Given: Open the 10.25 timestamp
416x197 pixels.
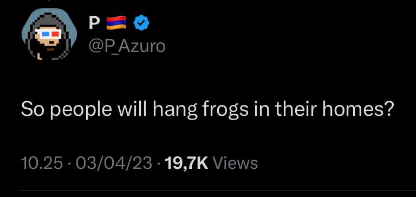Looking at the screenshot, I should 42,162.
